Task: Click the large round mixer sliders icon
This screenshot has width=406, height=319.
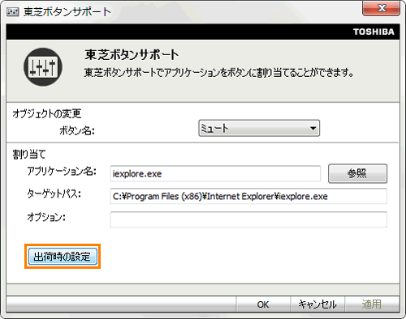Action: coord(43,67)
